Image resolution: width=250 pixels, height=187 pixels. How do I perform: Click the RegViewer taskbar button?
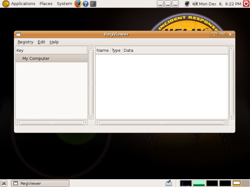point(40,183)
